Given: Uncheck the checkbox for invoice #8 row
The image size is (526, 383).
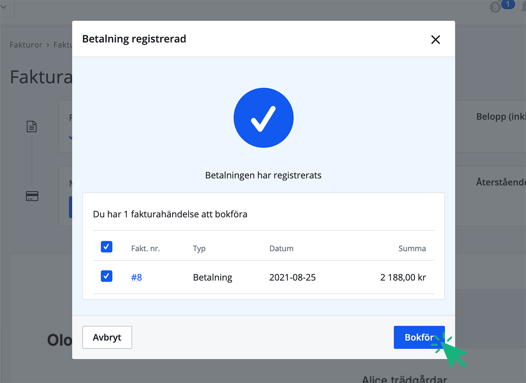Looking at the screenshot, I should coord(107,276).
